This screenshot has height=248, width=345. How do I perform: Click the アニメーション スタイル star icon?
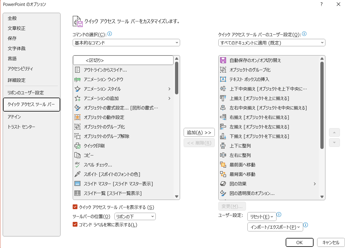pos(77,89)
